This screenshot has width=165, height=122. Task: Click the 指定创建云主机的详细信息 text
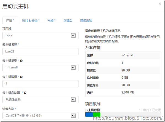103,31
